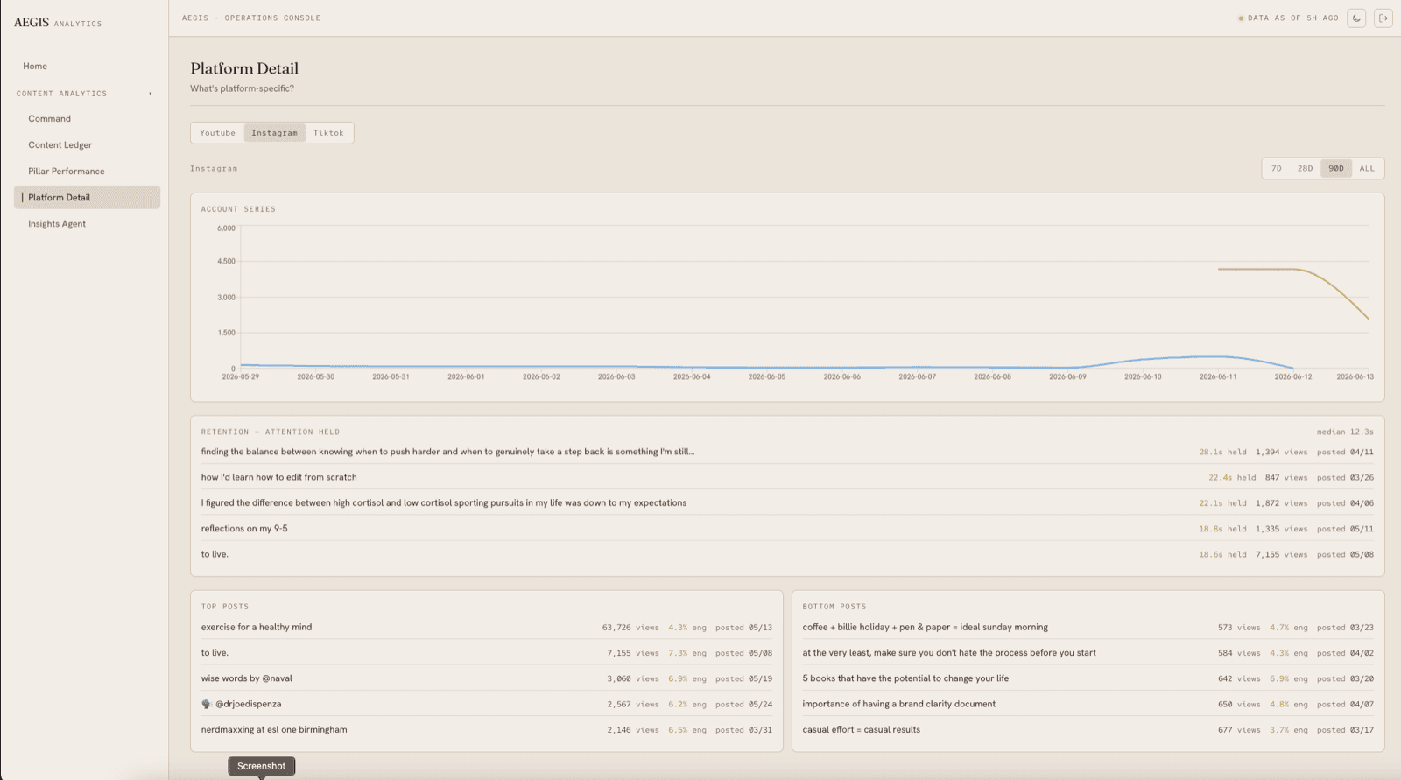Click '573 views' in Bottom Posts

pos(1239,628)
